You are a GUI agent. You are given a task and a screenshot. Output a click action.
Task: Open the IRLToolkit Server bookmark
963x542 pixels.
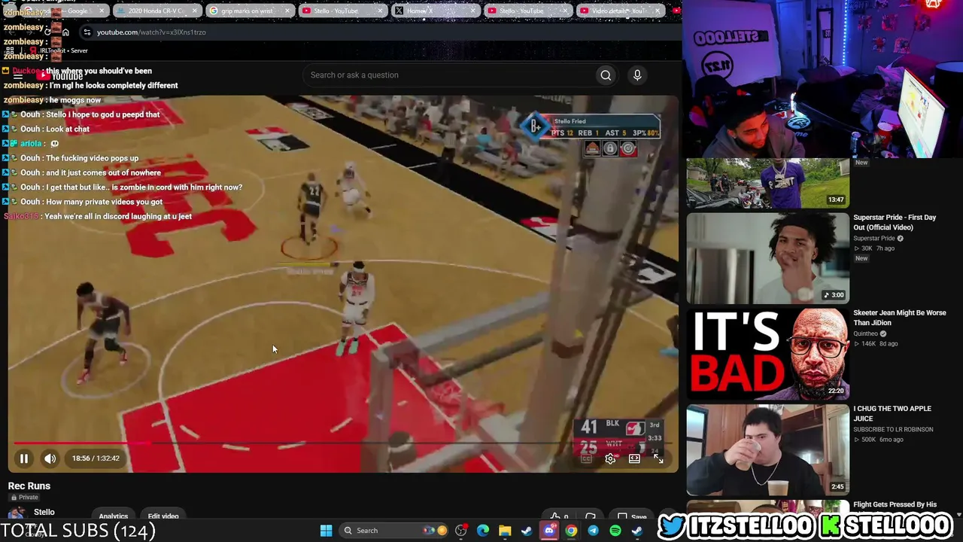[x=59, y=50]
